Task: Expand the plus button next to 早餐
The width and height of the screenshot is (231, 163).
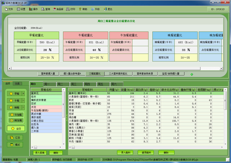Action: (23, 93)
